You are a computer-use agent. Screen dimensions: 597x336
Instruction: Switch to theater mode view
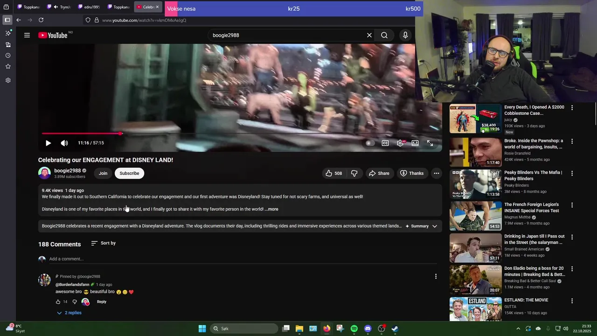[x=415, y=143]
